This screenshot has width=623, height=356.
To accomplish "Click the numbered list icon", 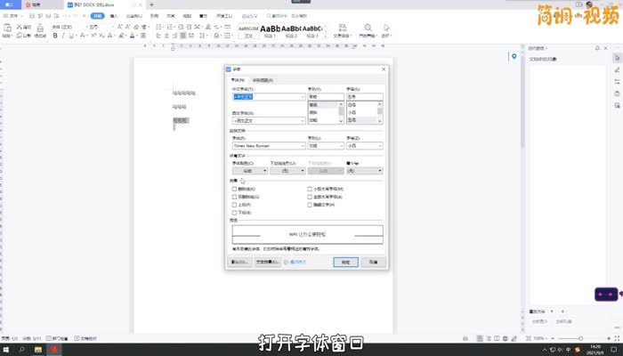I will coord(170,27).
